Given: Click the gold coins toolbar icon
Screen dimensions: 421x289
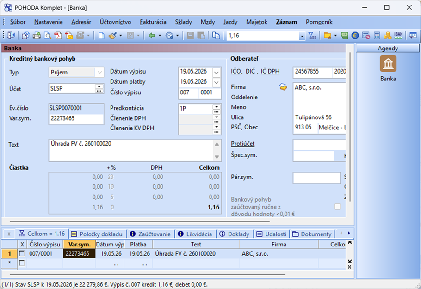Looking at the screenshot, I should tap(387, 36).
